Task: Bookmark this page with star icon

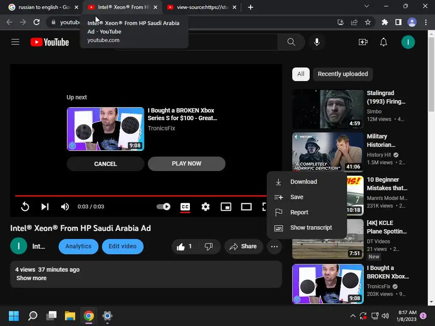Action: pyautogui.click(x=367, y=22)
